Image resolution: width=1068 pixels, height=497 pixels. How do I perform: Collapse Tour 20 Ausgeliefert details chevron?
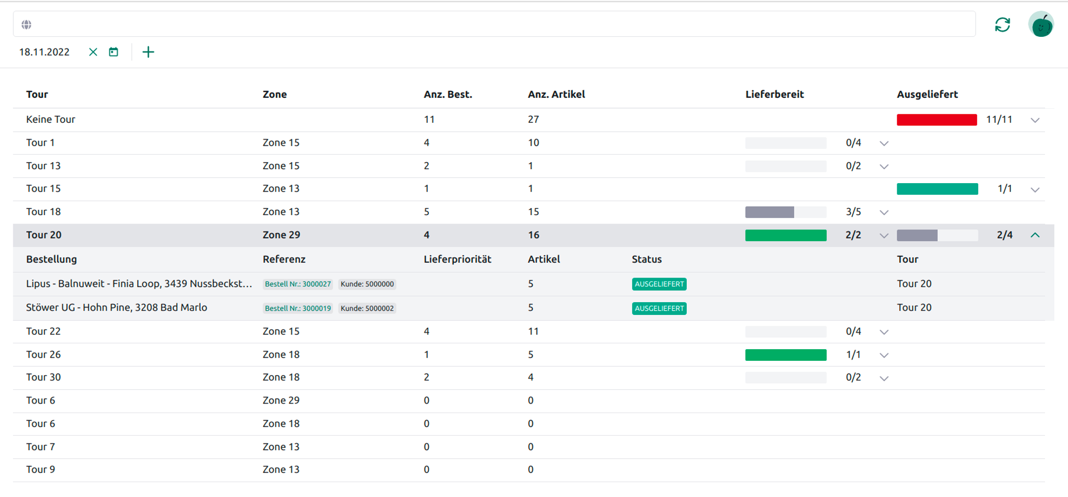tap(1035, 235)
